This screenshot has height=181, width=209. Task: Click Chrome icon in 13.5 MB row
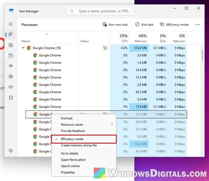[x=35, y=77]
